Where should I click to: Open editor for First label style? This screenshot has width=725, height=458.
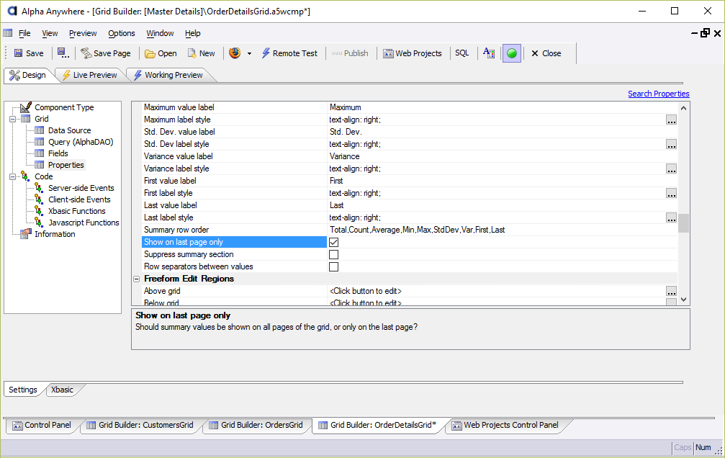(x=672, y=194)
